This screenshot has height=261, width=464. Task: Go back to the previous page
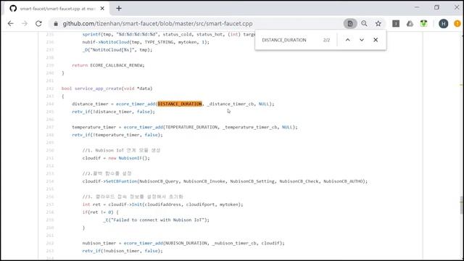[x=11, y=24]
